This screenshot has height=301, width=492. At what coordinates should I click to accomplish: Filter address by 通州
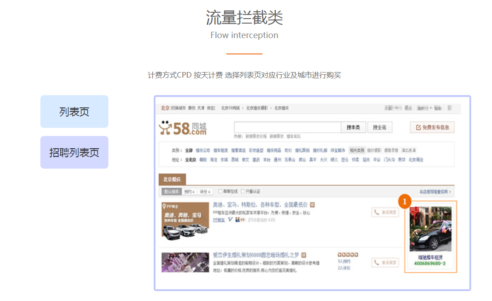278,160
